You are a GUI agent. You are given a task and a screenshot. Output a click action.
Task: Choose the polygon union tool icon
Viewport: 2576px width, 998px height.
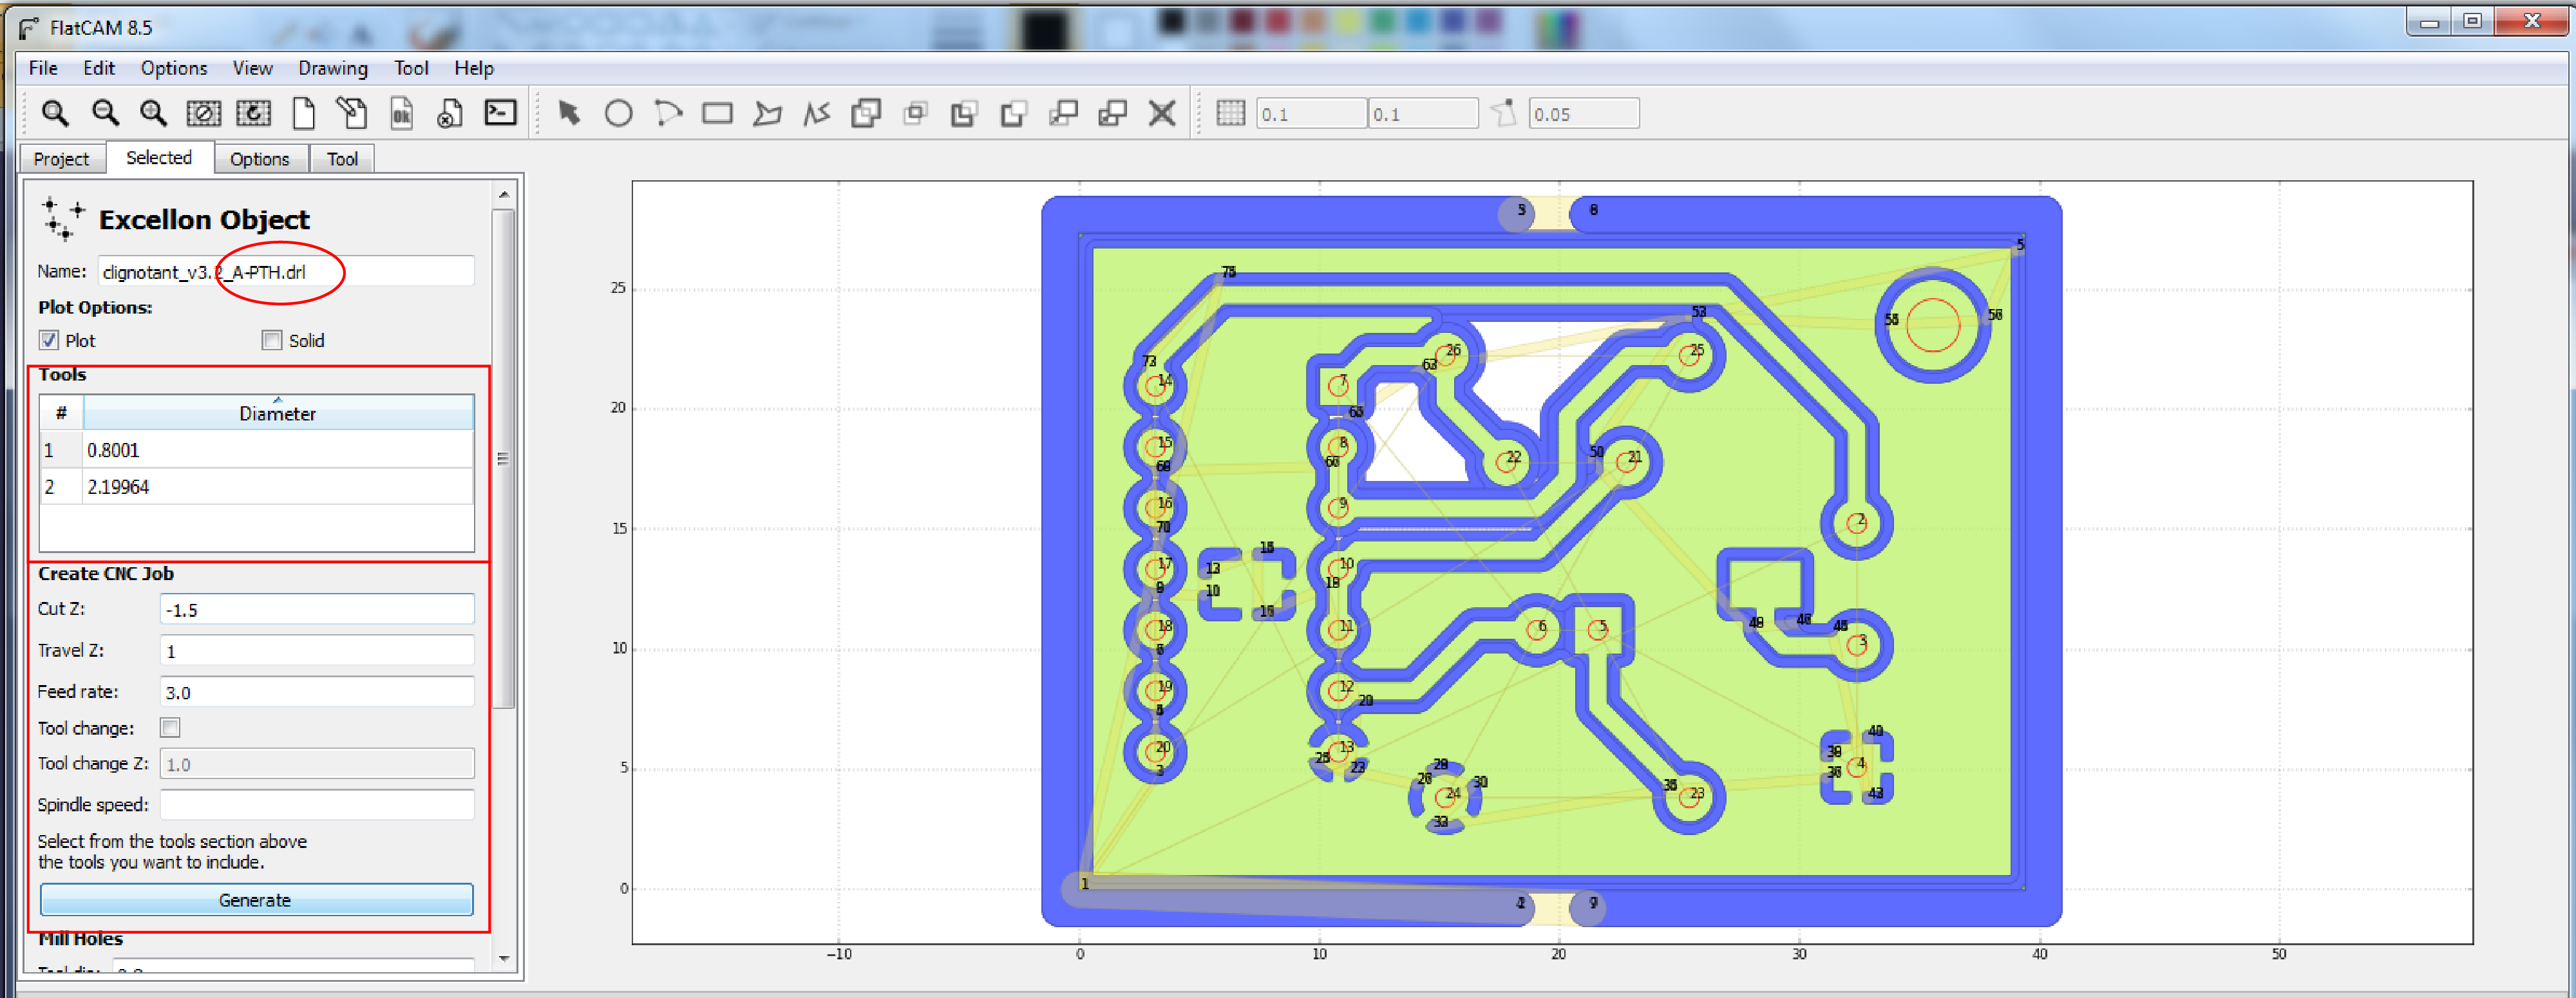(865, 114)
